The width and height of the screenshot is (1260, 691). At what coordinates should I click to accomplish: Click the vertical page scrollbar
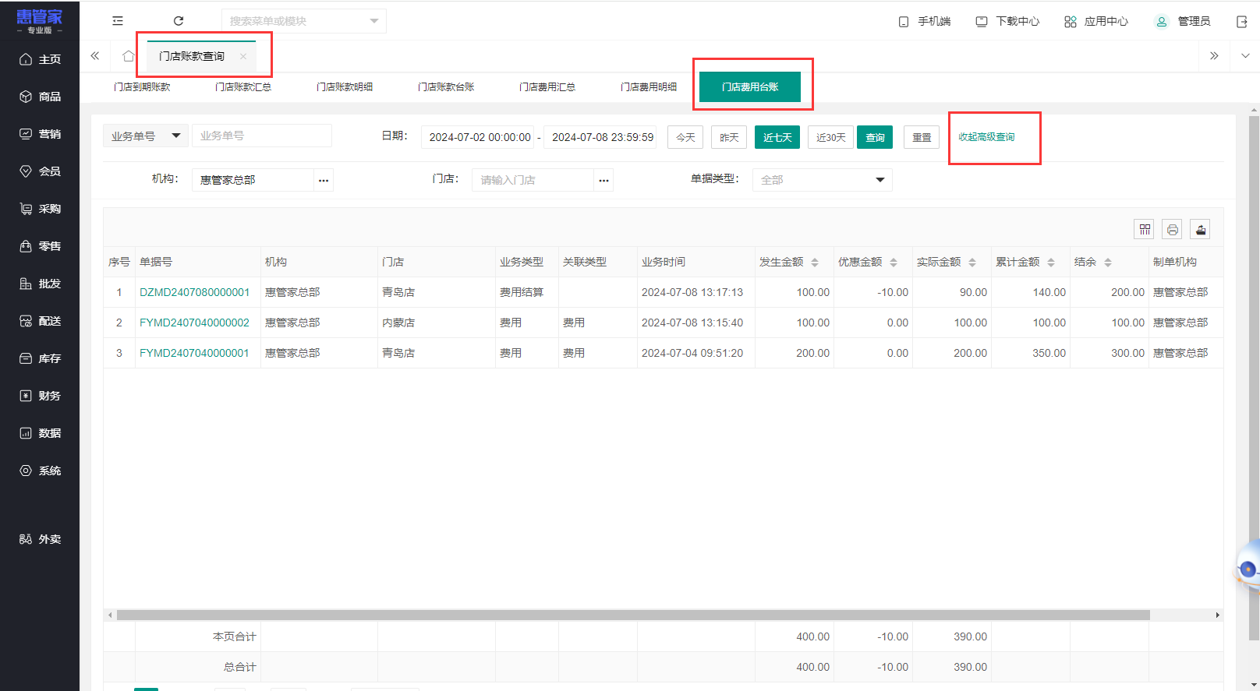pos(1254,378)
